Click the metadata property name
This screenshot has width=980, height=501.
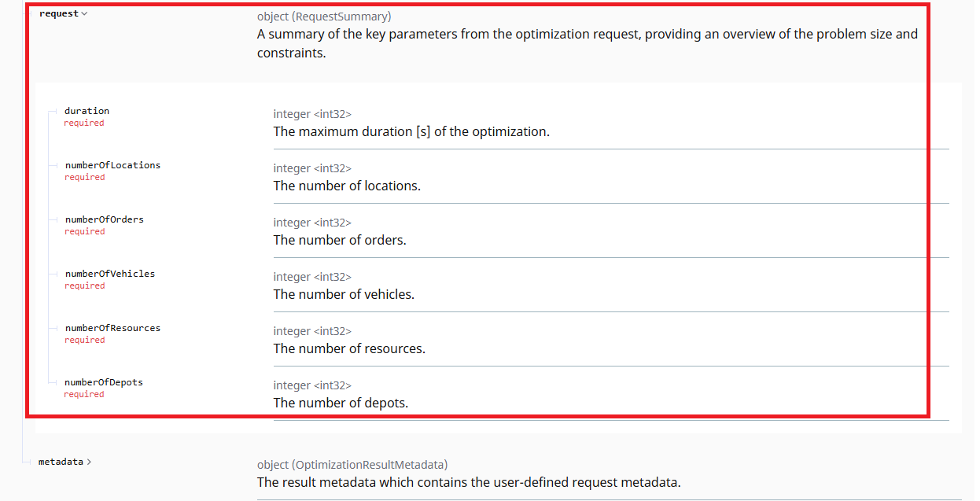pos(61,462)
